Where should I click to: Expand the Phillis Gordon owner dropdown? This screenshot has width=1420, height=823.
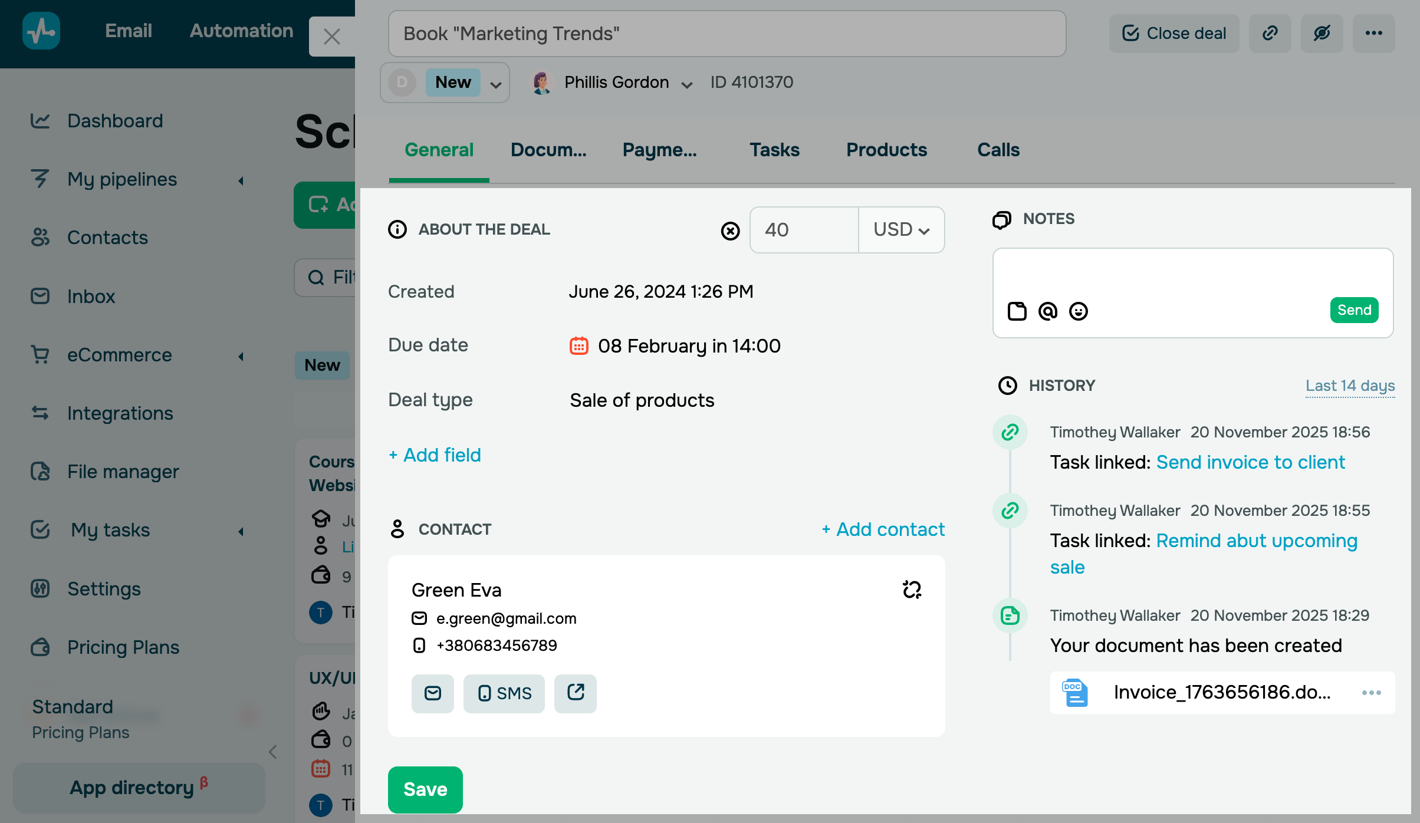point(686,84)
